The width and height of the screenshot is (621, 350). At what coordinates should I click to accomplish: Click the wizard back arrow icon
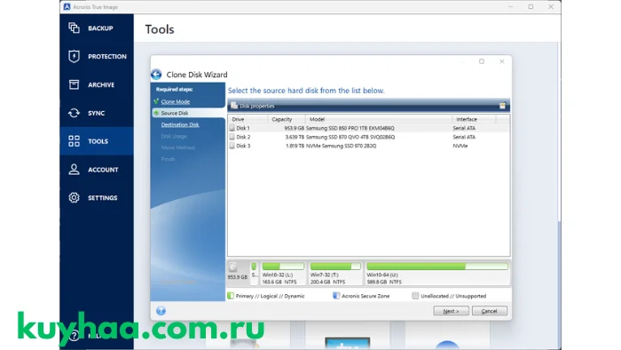(x=156, y=75)
